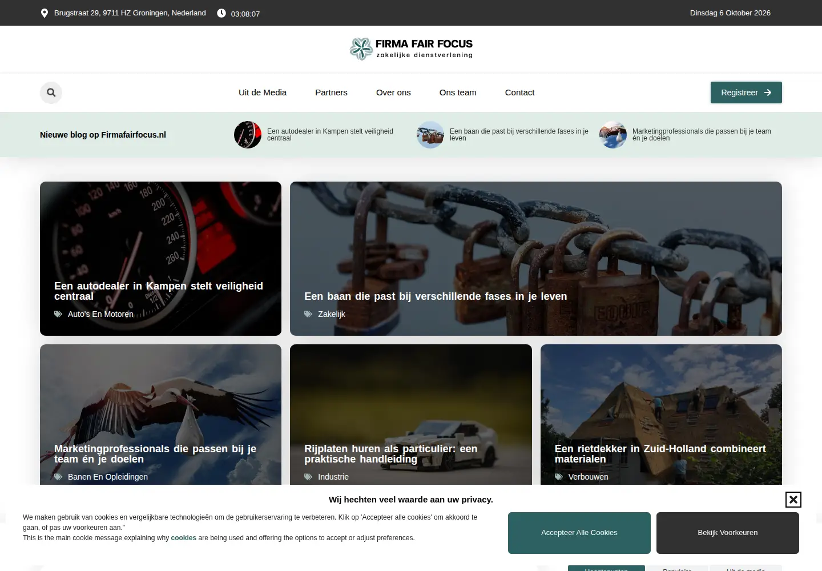822x571 pixels.
Task: Click the date Dinsdag 6 Oktober 2026
Action: click(x=730, y=13)
